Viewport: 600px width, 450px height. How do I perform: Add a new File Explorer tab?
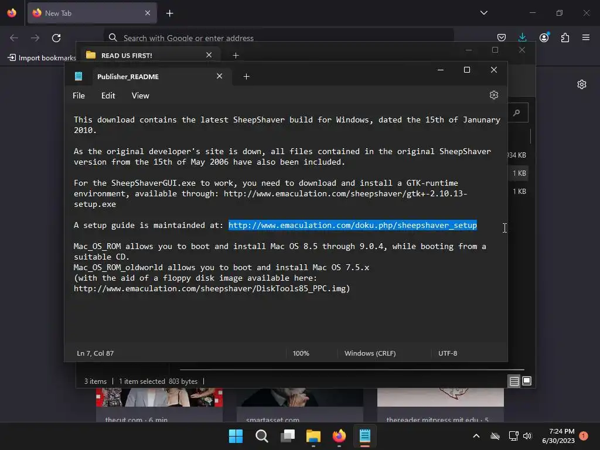point(236,56)
